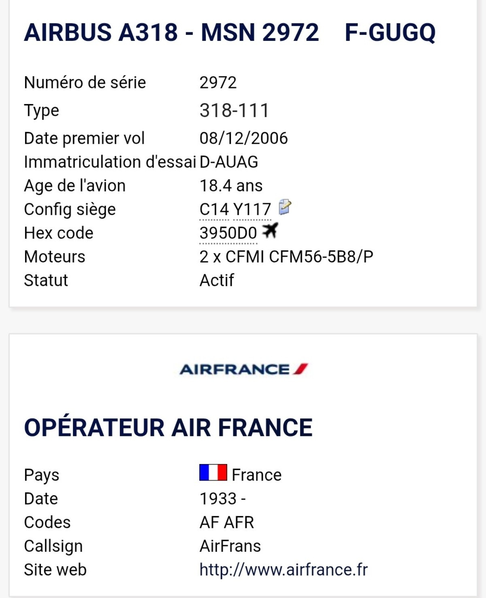This screenshot has height=598, width=486.
Task: Click the D-AUAG test registration value
Action: [229, 162]
